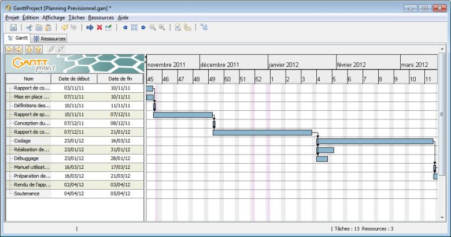
Task: Click the blue new task arrow icon
Action: pyautogui.click(x=90, y=28)
